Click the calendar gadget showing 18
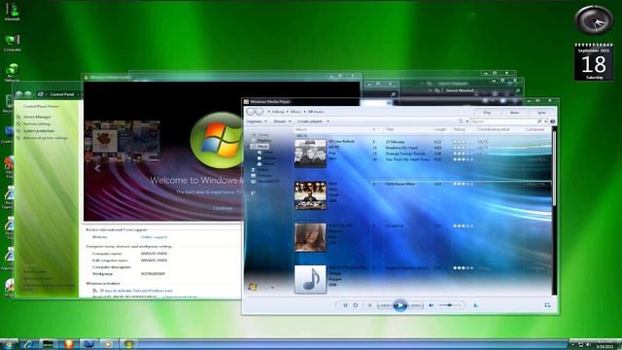 pyautogui.click(x=594, y=62)
